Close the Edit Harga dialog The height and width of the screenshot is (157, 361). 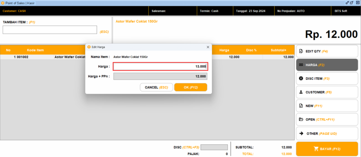tap(208, 47)
